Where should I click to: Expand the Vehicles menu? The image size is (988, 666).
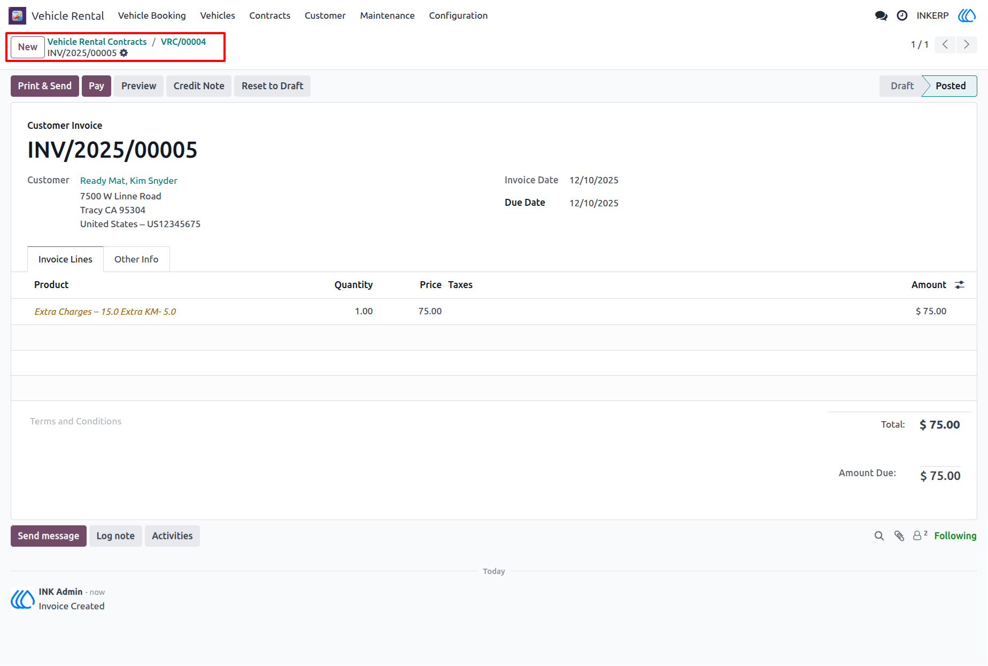[x=218, y=16]
